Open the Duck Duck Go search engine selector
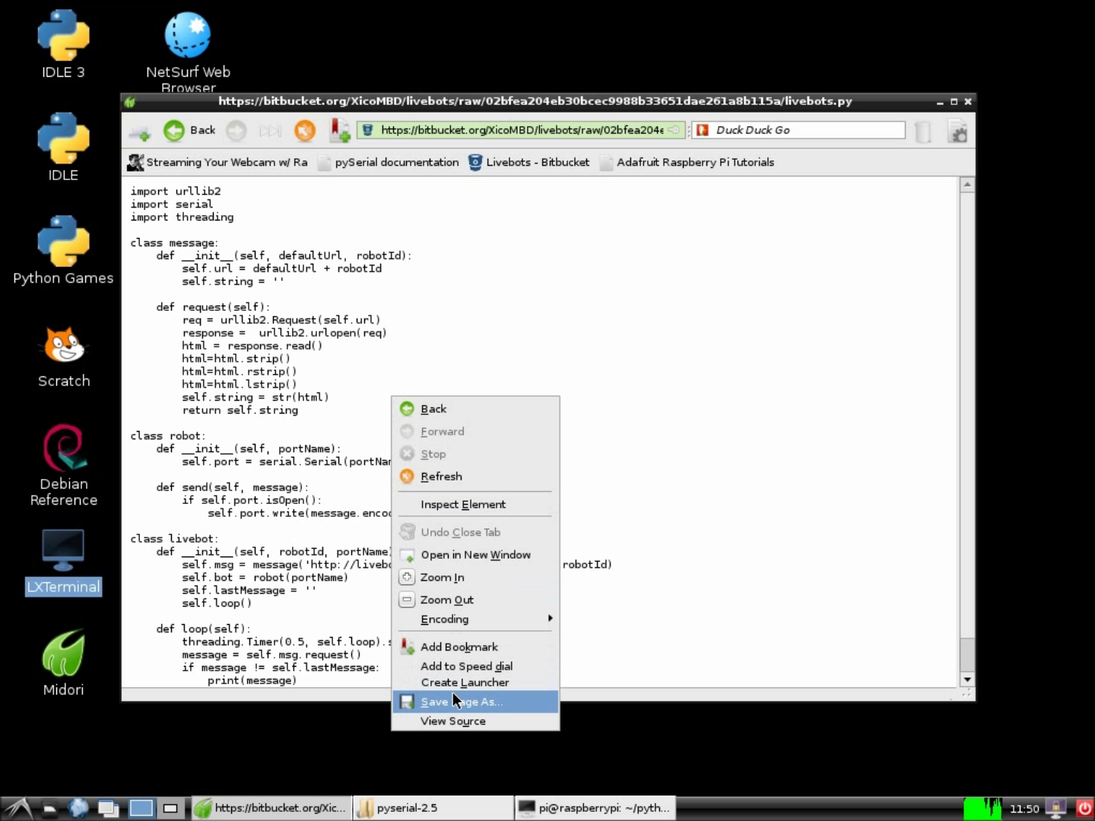This screenshot has width=1095, height=821. [701, 130]
